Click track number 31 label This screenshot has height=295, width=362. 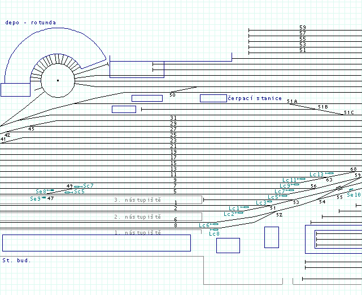pos(173,118)
